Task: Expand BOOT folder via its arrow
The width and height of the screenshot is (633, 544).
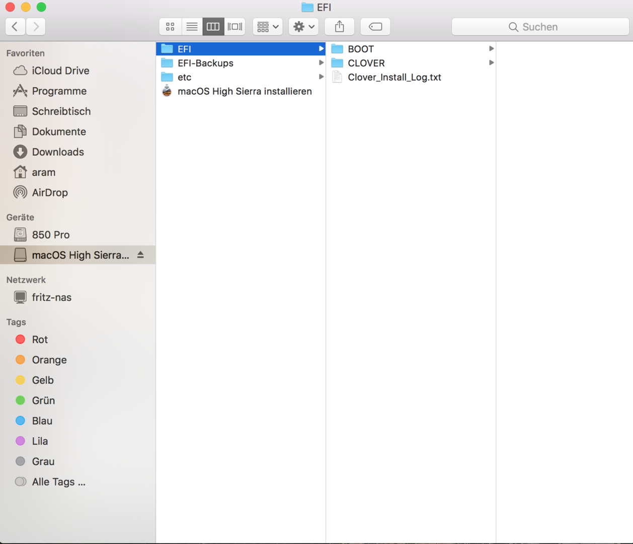Action: click(x=491, y=49)
